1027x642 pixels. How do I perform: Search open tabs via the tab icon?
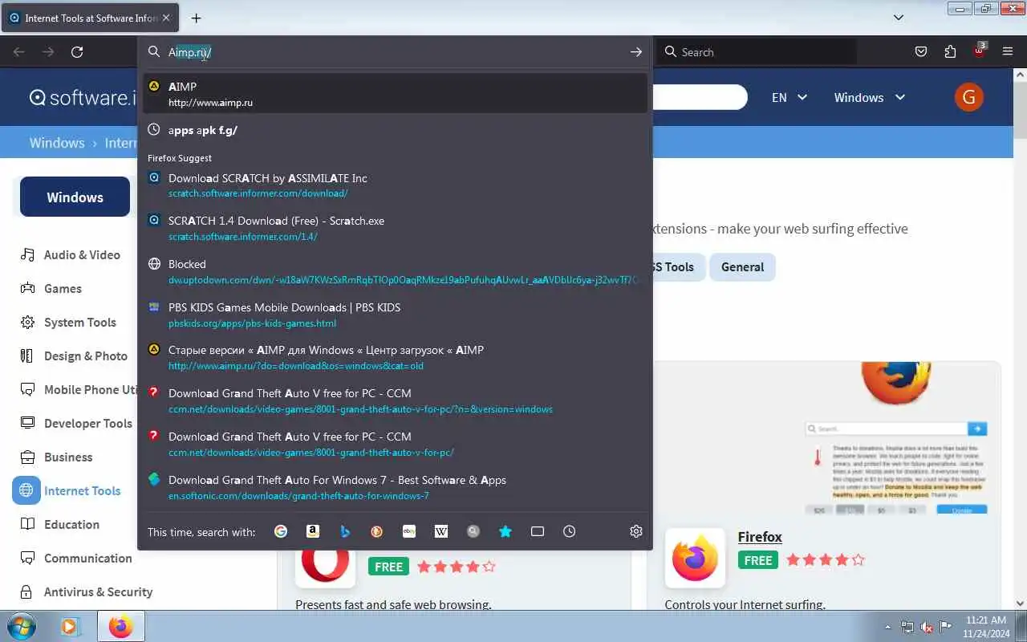click(x=538, y=531)
